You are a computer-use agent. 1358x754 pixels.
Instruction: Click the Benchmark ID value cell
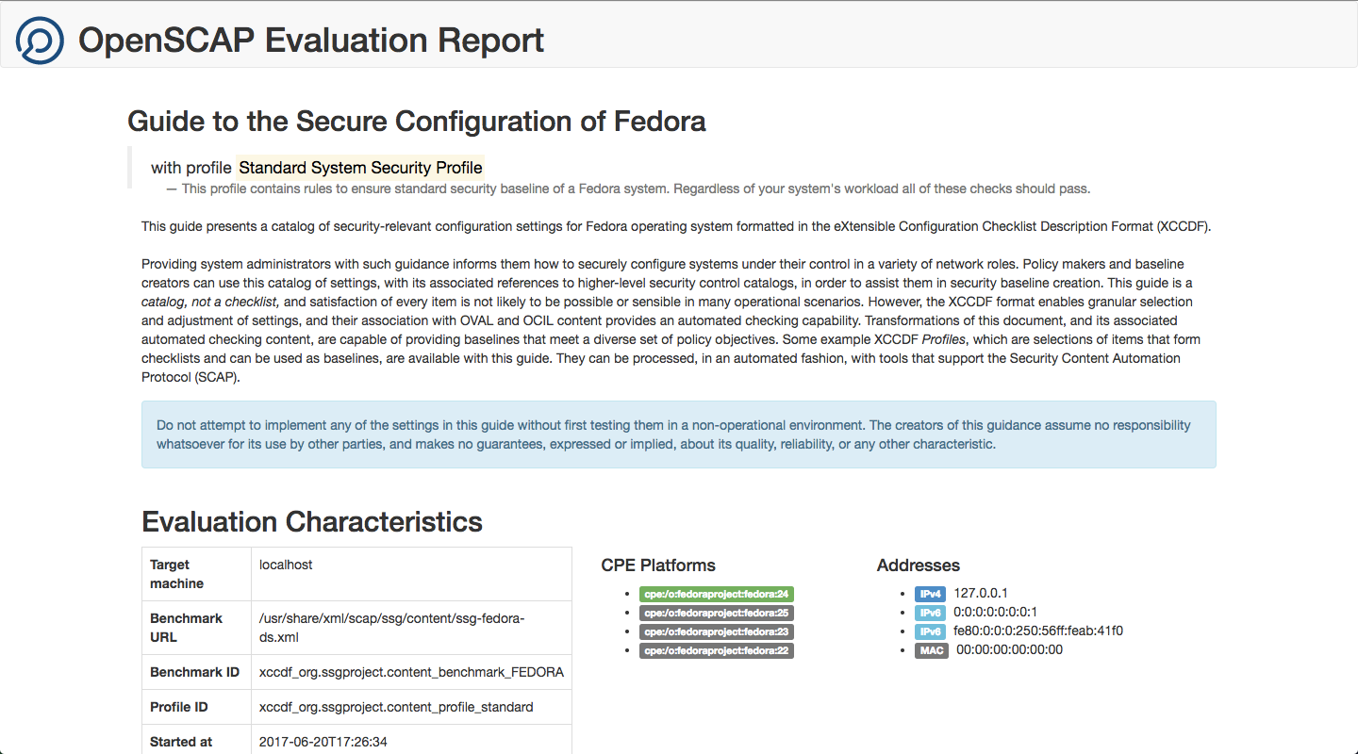click(411, 672)
